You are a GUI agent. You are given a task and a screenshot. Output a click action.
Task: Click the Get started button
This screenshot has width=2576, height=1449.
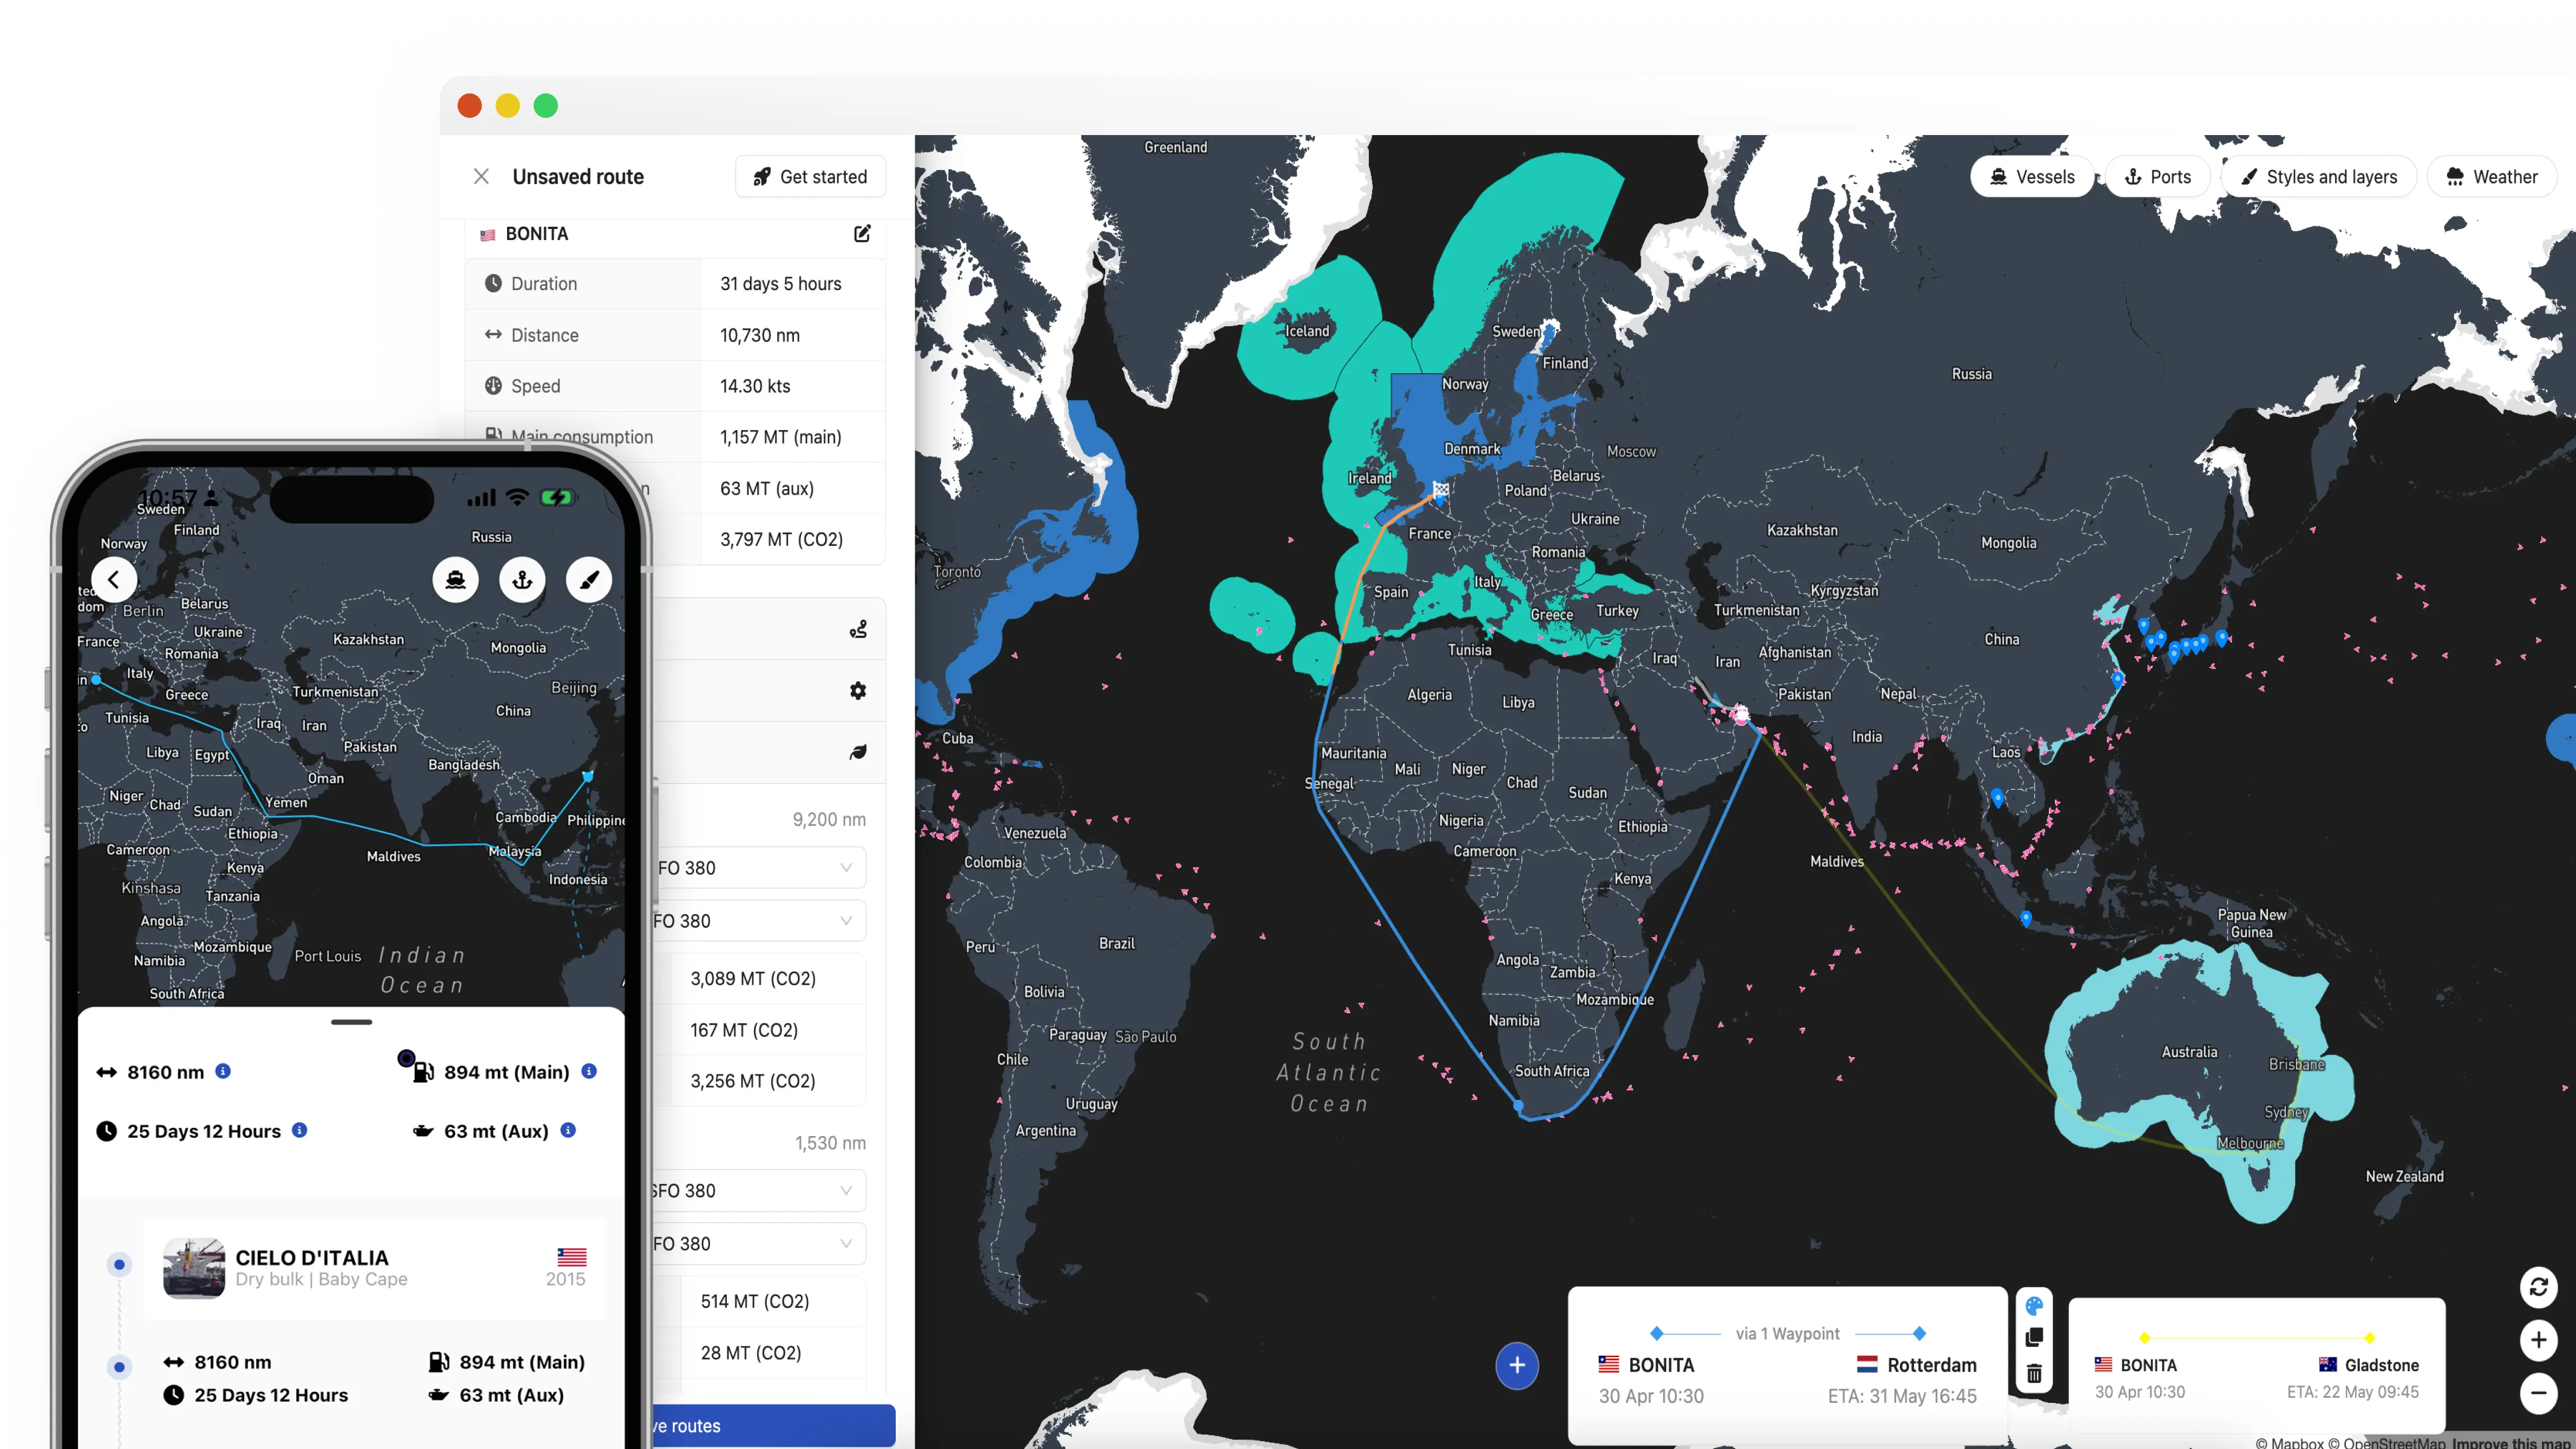point(810,176)
